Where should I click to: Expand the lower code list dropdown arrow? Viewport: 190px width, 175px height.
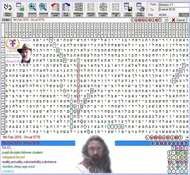(x=187, y=138)
